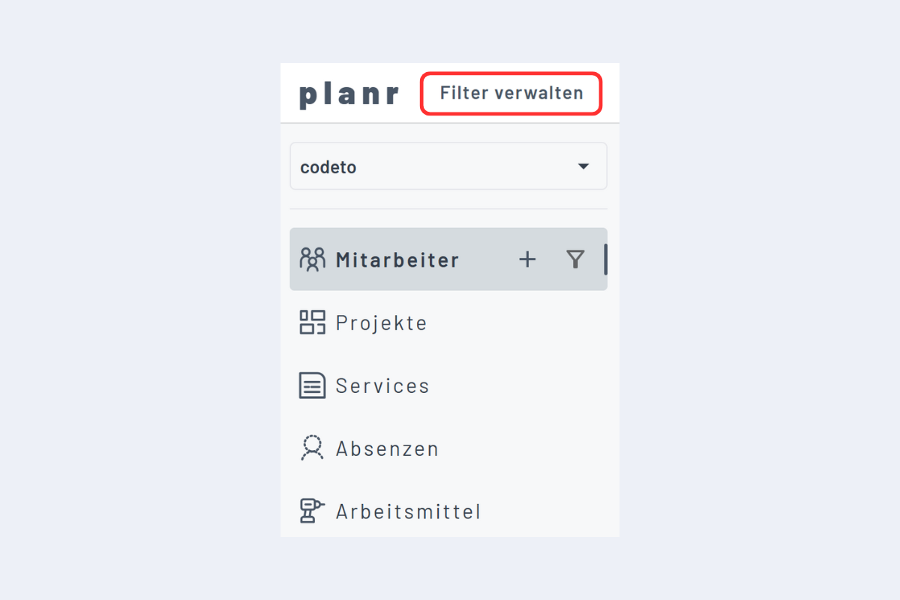This screenshot has height=600, width=900.
Task: Select the Arbeitsmittel drill icon
Action: coord(312,511)
